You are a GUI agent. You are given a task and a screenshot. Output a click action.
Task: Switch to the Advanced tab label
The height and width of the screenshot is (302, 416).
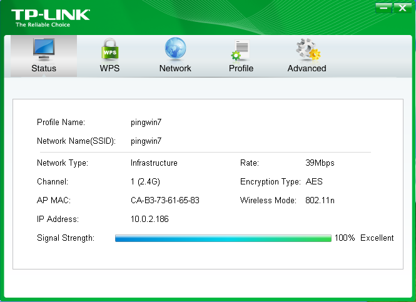click(307, 68)
